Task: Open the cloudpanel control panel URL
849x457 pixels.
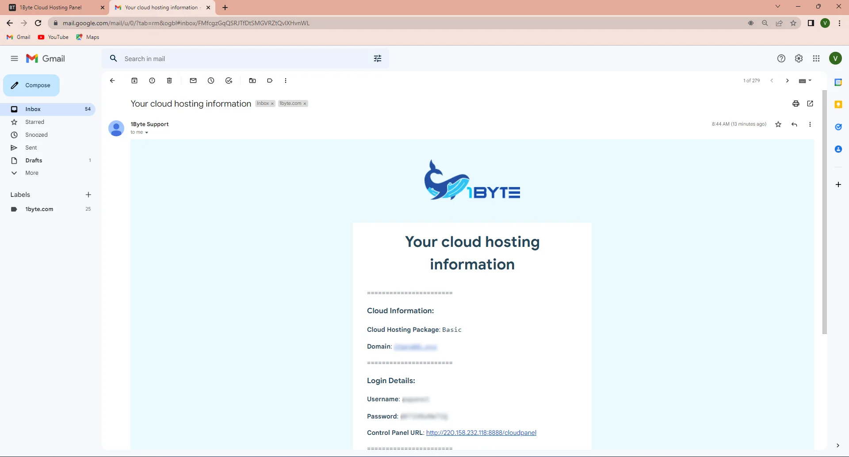Action: click(481, 433)
